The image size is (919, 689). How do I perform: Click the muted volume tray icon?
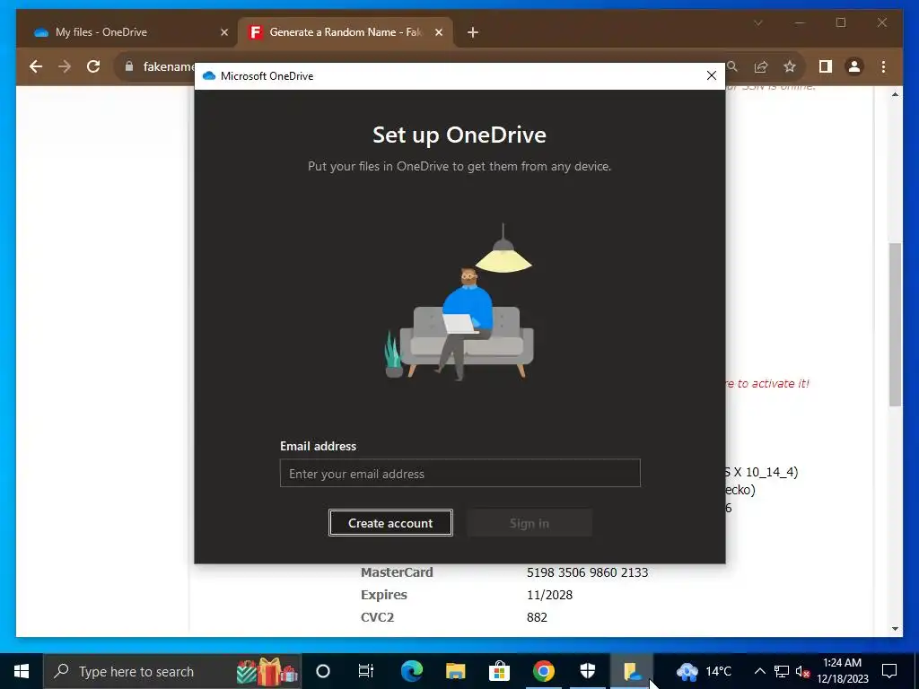click(802, 671)
